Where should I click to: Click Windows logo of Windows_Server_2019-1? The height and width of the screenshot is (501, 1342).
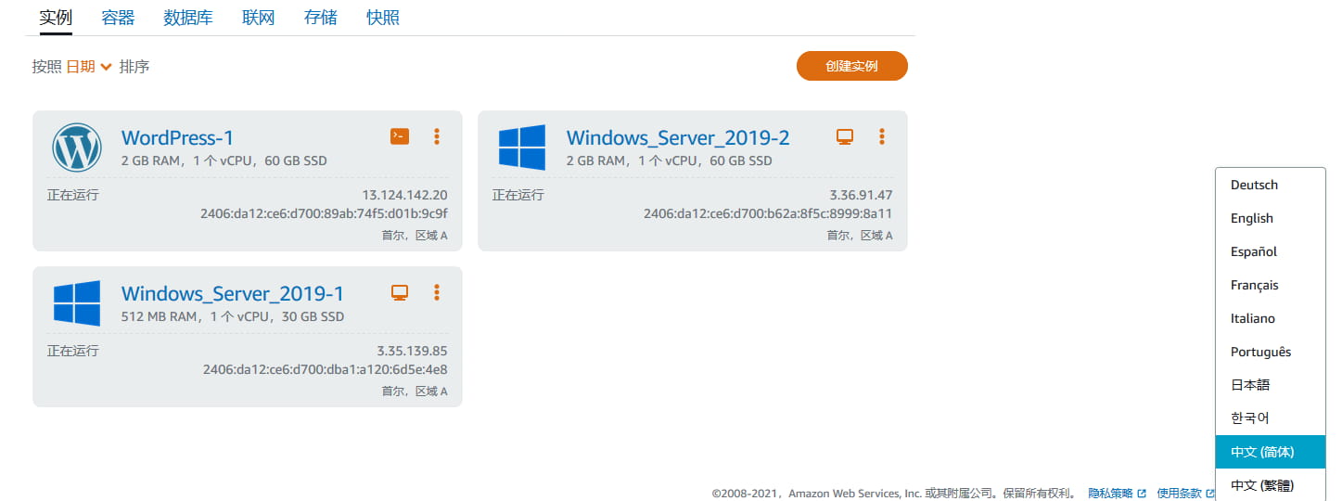tap(77, 303)
